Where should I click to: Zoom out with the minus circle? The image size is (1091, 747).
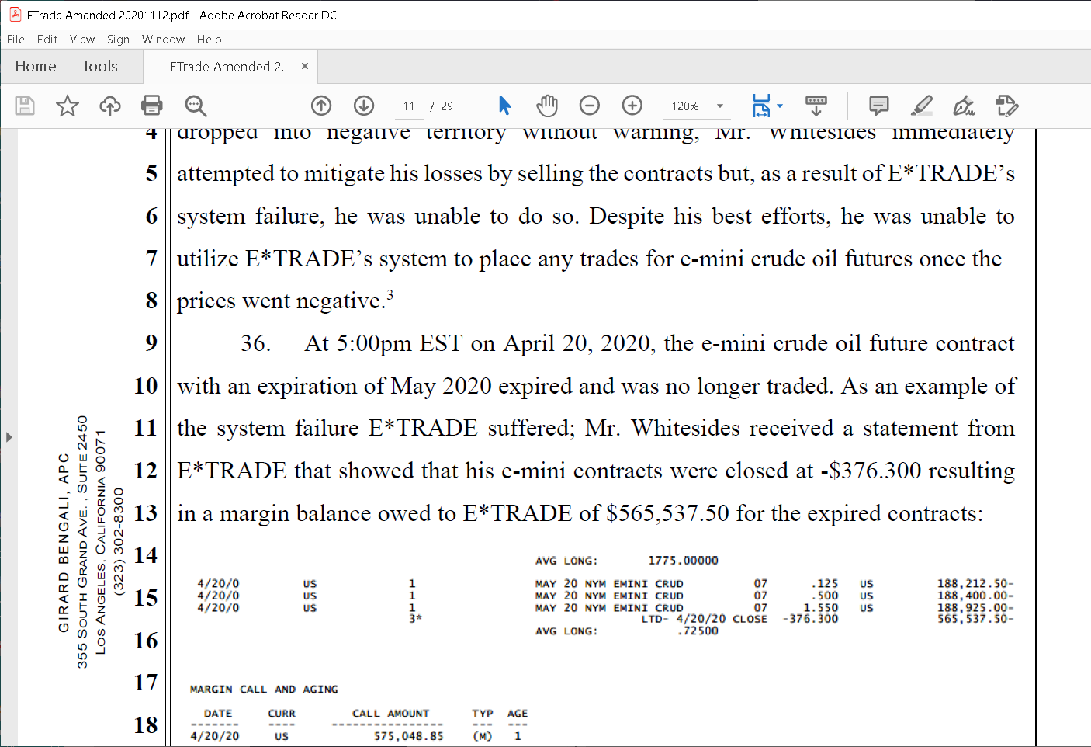pos(590,106)
